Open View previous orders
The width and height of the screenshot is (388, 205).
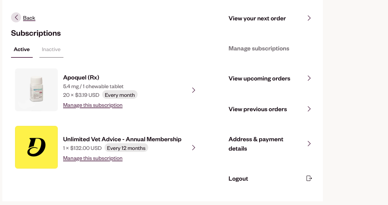tap(257, 109)
